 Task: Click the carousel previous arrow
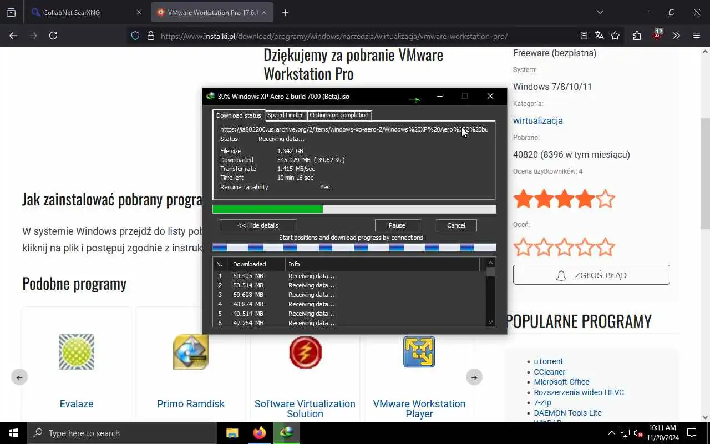pos(19,377)
